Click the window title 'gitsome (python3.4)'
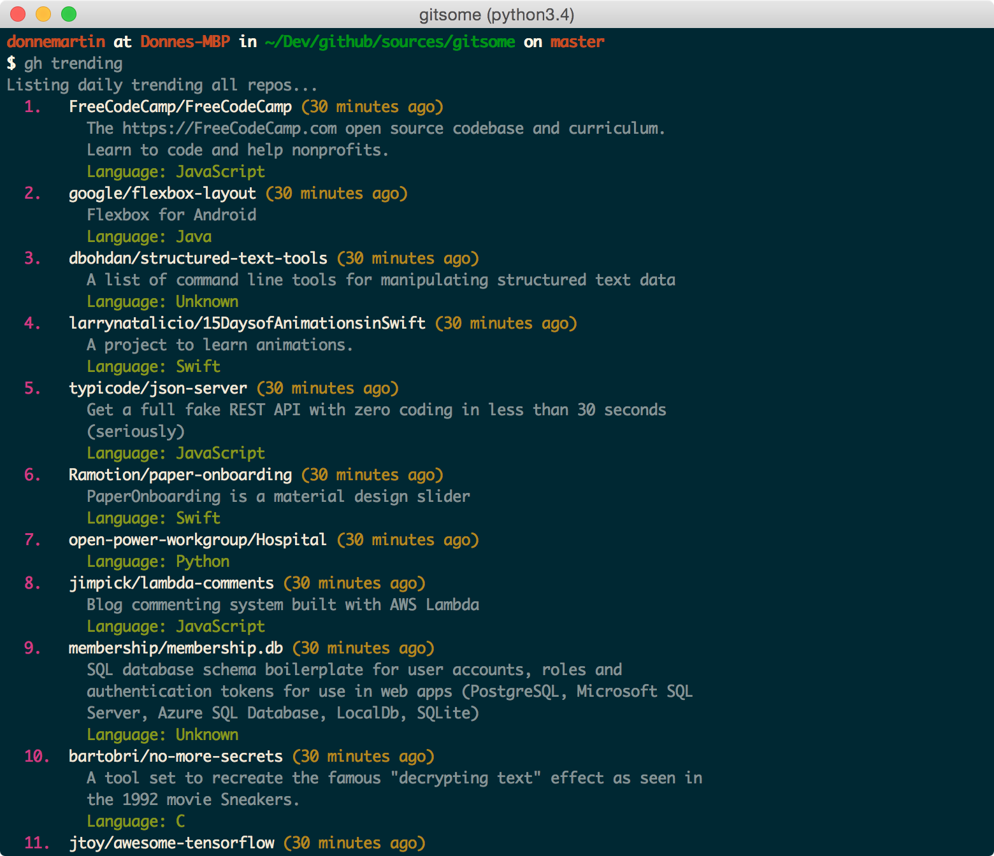This screenshot has height=856, width=994. click(496, 14)
